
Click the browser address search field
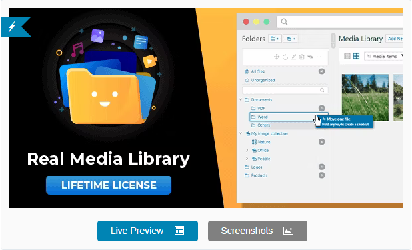[x=340, y=21]
